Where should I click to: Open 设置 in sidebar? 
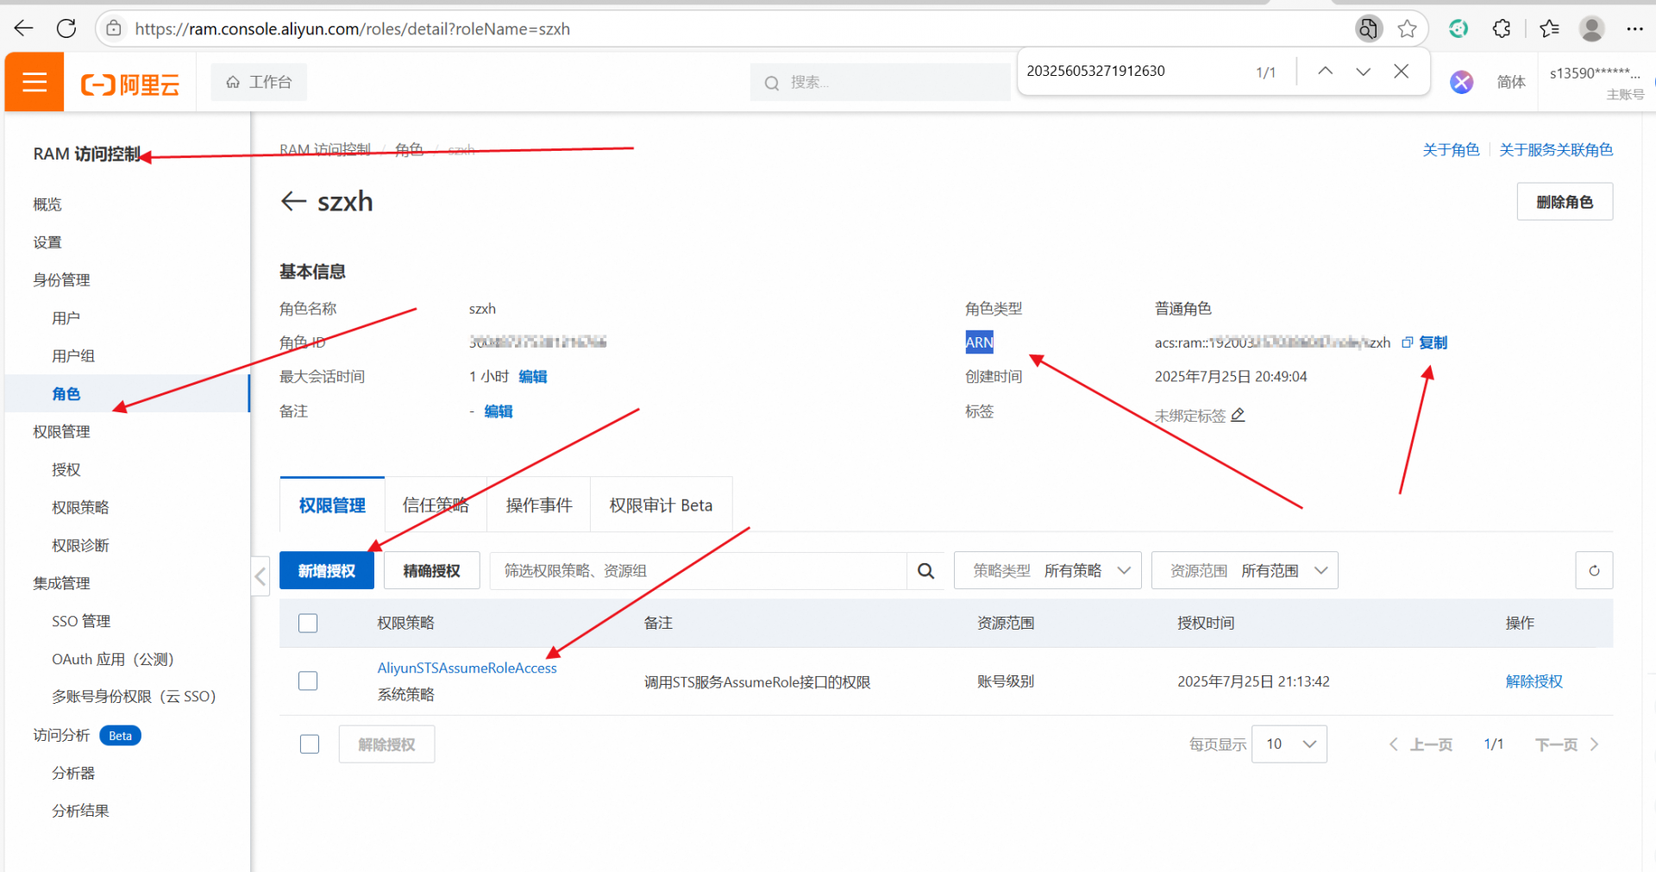(x=47, y=242)
